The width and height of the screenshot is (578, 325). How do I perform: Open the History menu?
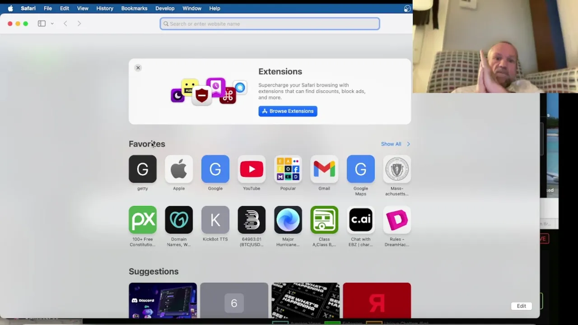[105, 8]
